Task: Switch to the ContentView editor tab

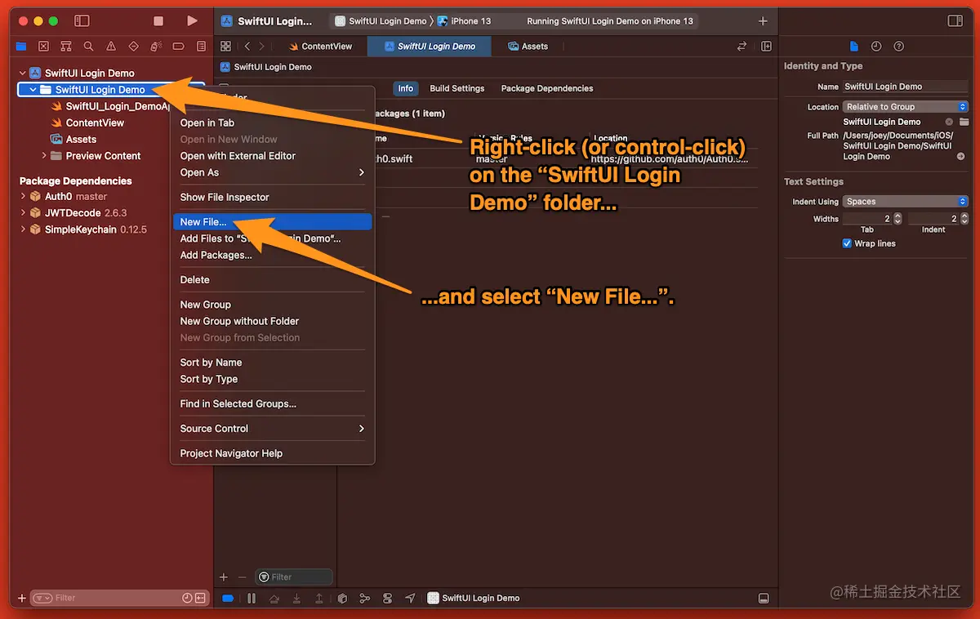Action: click(319, 47)
